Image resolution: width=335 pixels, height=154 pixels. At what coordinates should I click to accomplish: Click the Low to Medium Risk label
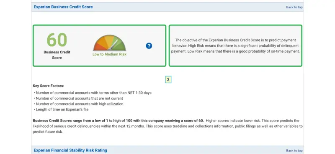pos(109,54)
